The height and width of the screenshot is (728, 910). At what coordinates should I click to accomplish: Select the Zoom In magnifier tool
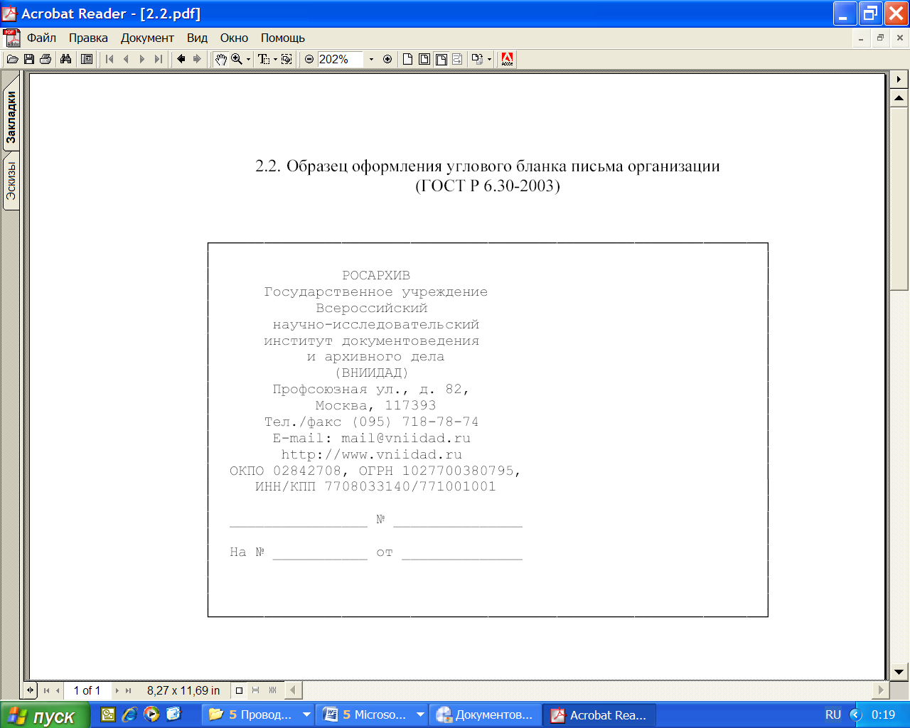point(237,59)
